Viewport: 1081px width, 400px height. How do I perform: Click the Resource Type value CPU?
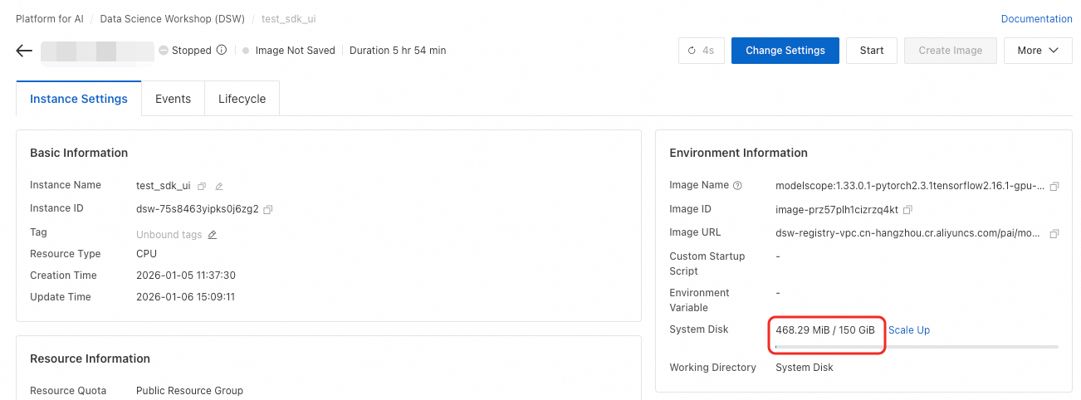tap(147, 254)
